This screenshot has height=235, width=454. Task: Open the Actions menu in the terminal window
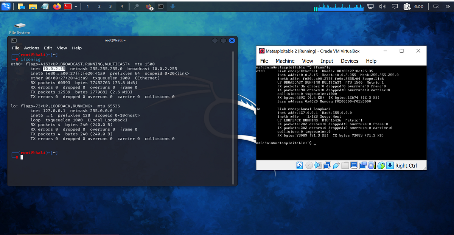[31, 48]
